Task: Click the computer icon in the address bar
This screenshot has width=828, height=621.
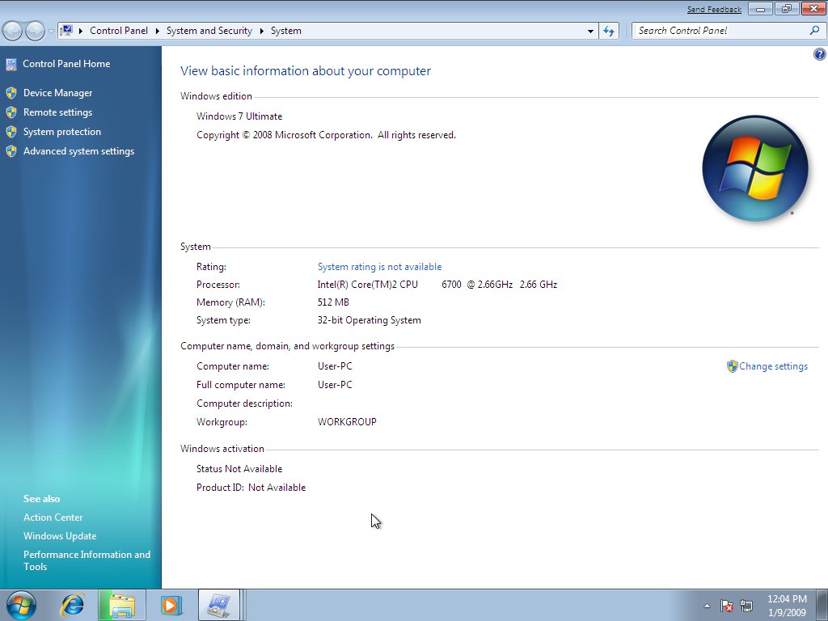Action: 68,30
